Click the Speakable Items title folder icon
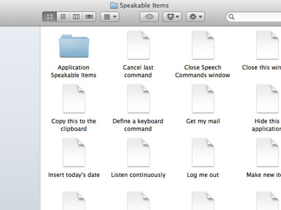This screenshot has width=281, height=210. click(x=114, y=5)
